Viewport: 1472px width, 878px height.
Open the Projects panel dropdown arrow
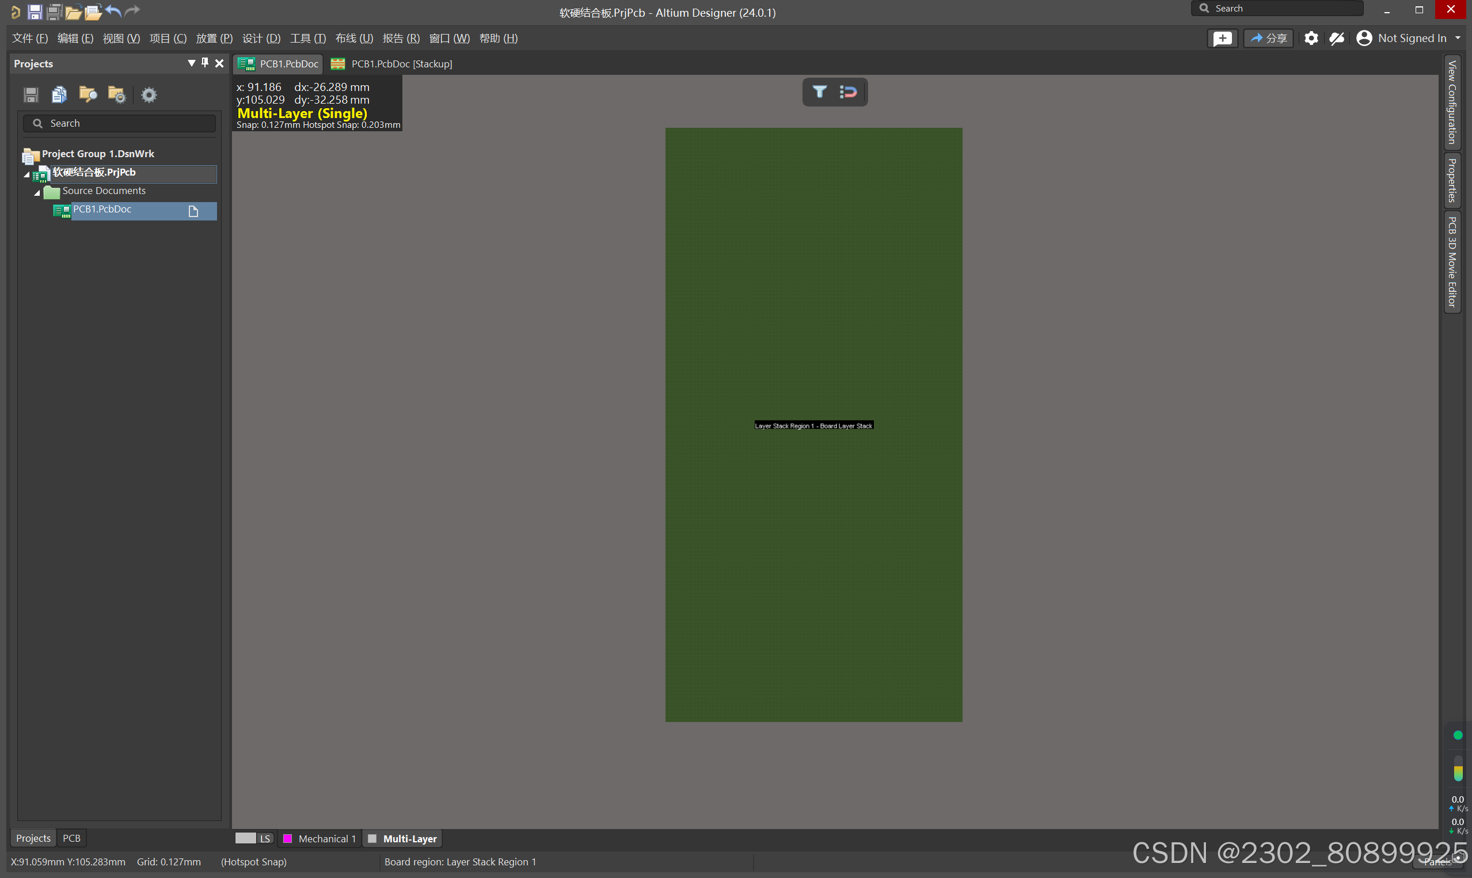191,63
